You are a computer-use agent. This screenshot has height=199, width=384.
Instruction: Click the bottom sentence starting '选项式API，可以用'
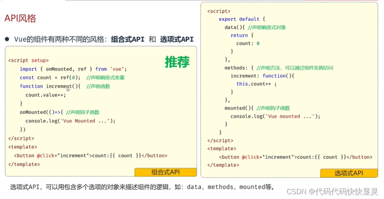(x=143, y=187)
